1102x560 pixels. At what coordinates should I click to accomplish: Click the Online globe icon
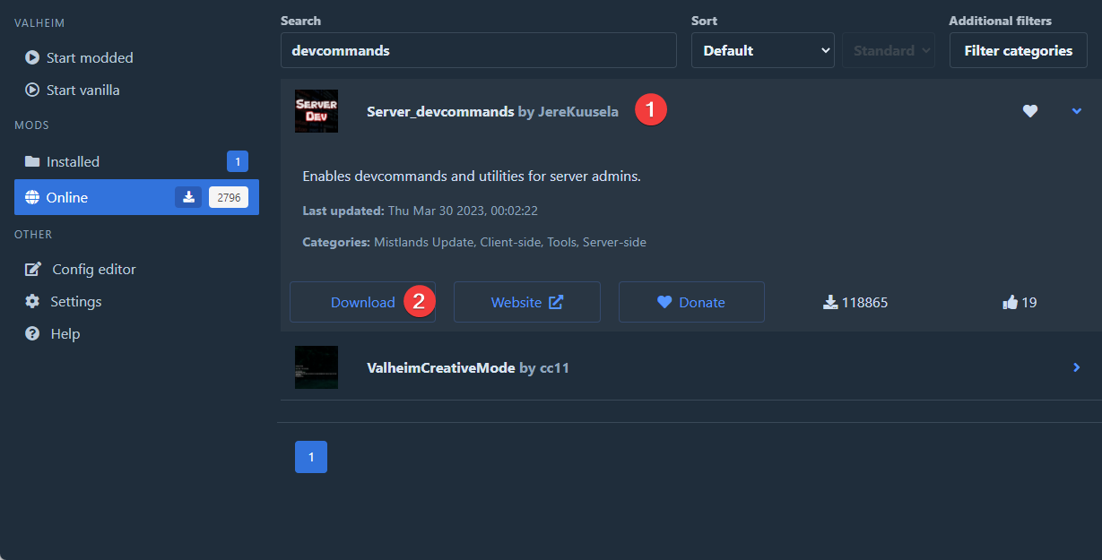32,197
